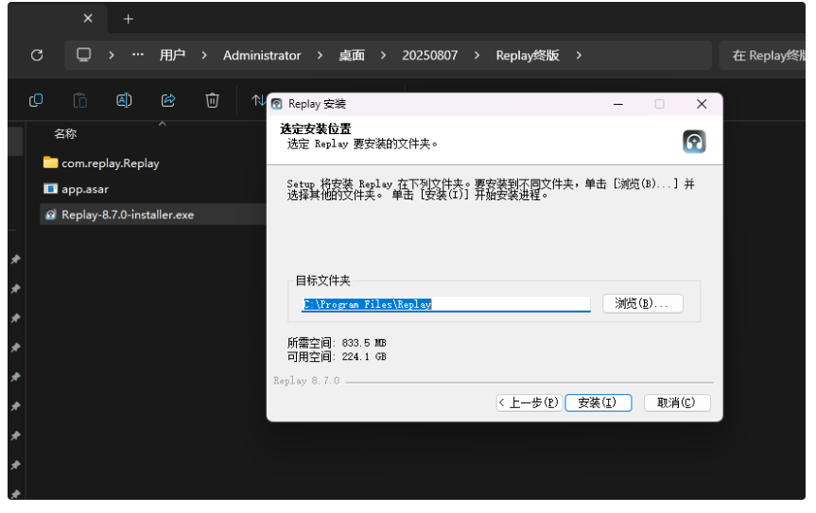Expand chevron after Replay终版 breadcrumb
The width and height of the screenshot is (816, 513).
point(579,55)
